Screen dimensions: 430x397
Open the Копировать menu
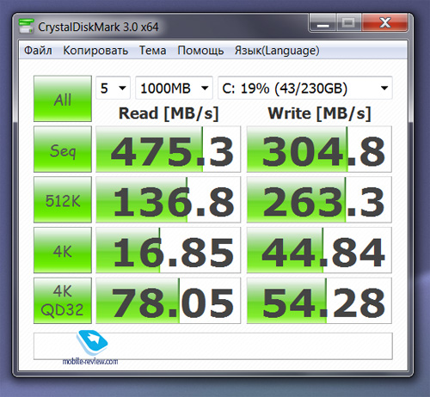[x=95, y=51]
